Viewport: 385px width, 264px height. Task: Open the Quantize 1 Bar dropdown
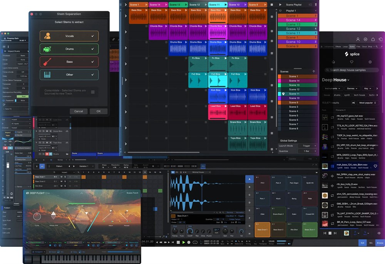point(308,151)
